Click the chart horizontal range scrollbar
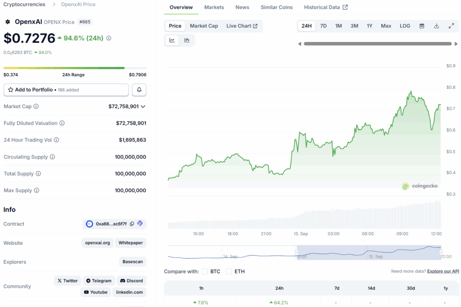This screenshot has height=307, width=461. (377, 44)
